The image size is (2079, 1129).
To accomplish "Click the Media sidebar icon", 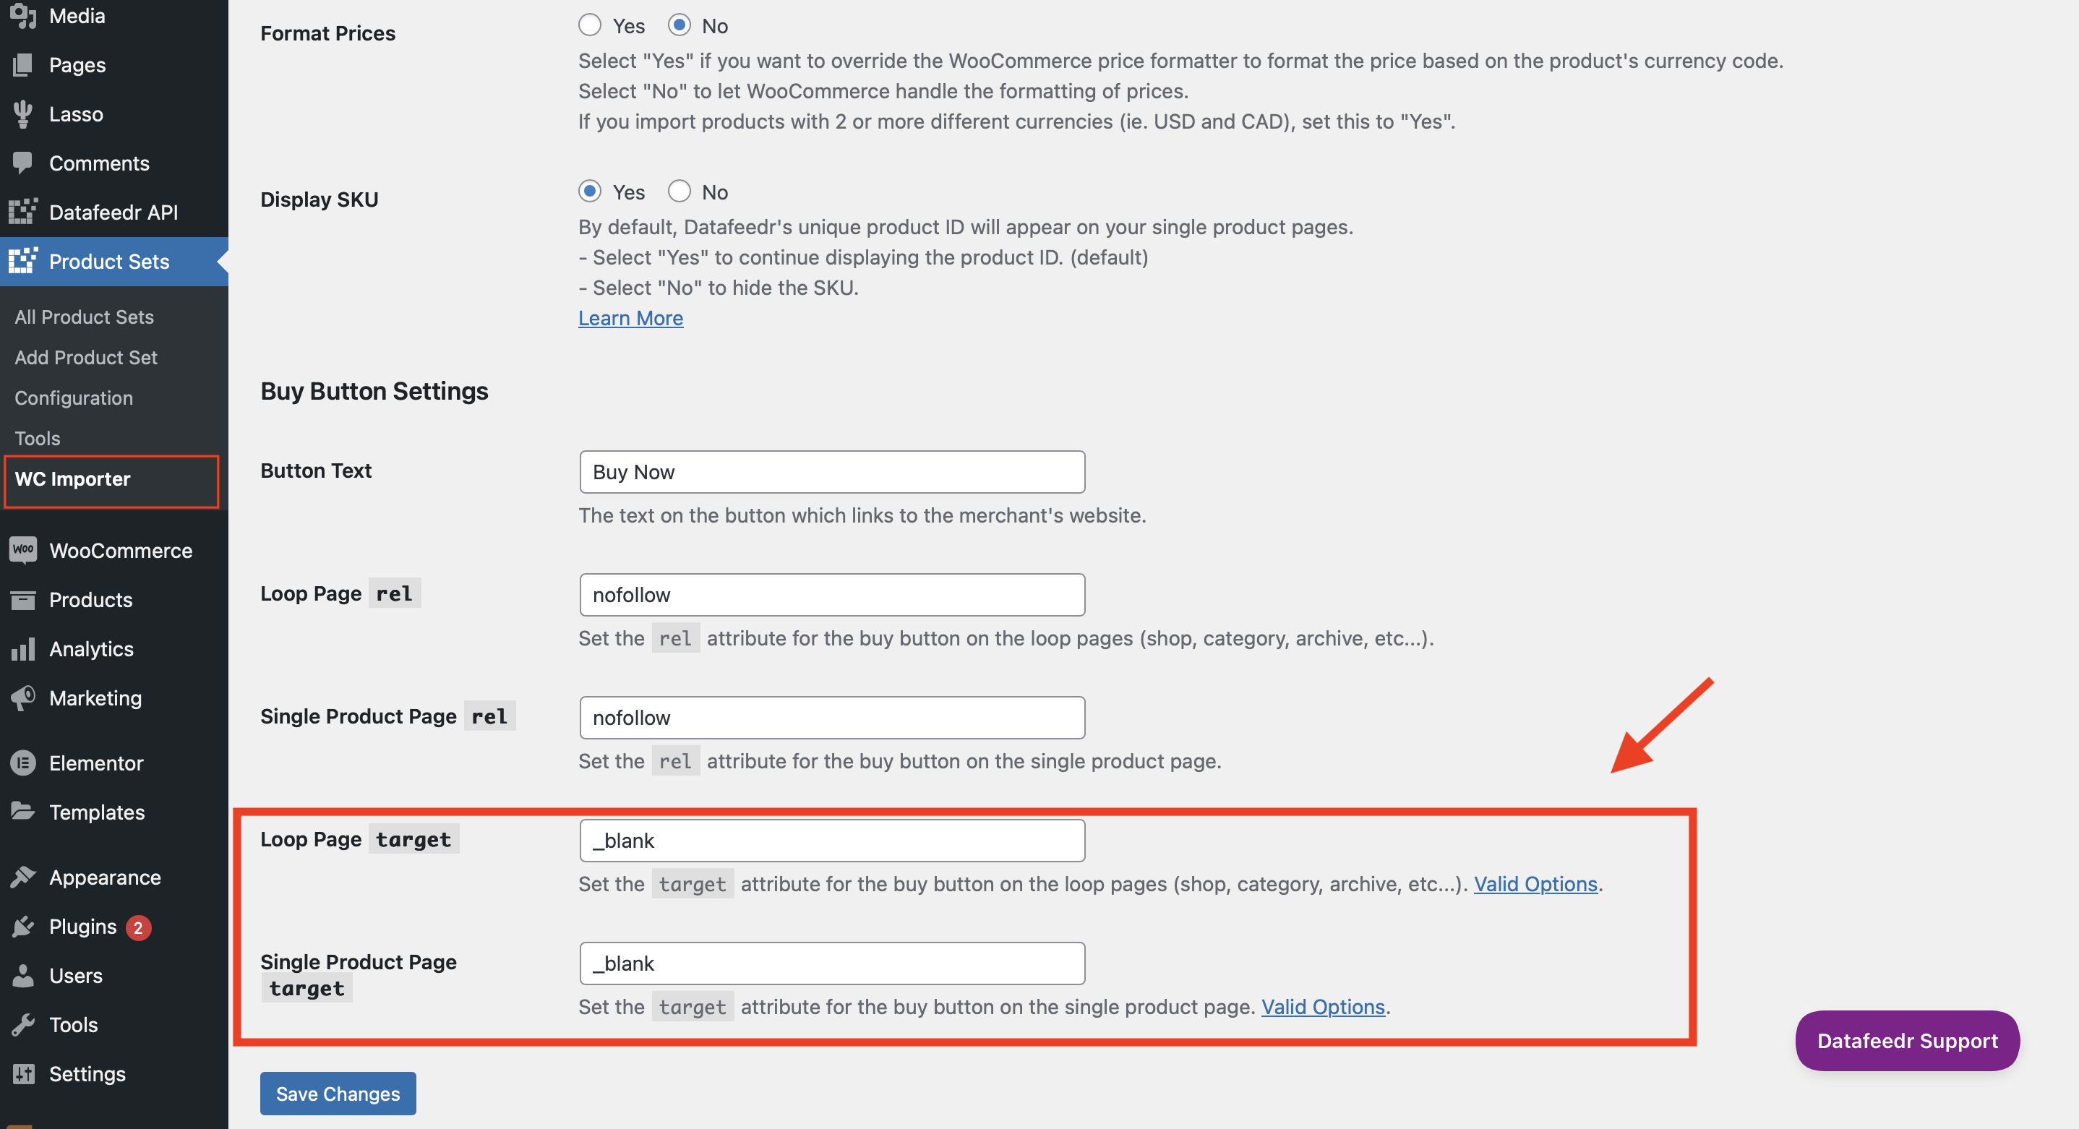I will coord(23,15).
